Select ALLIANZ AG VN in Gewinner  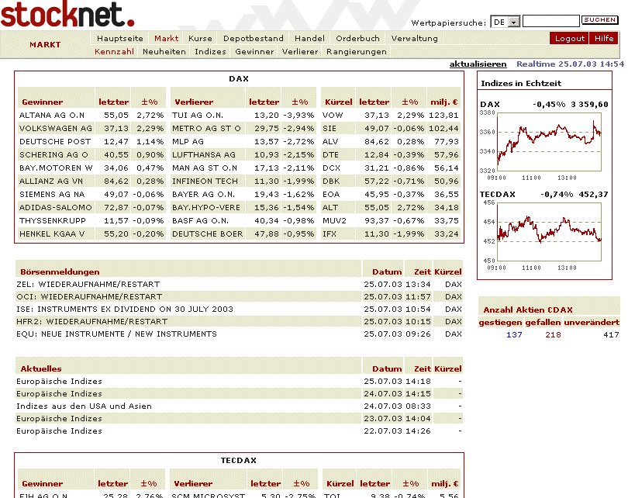(51, 182)
